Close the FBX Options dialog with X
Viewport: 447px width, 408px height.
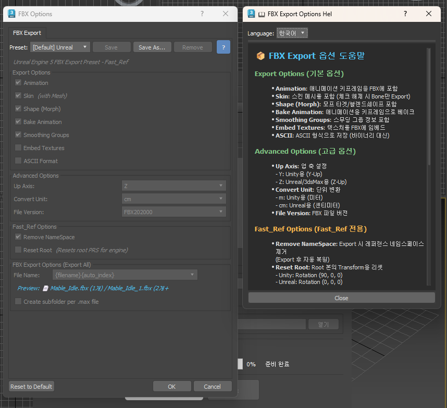coord(226,14)
